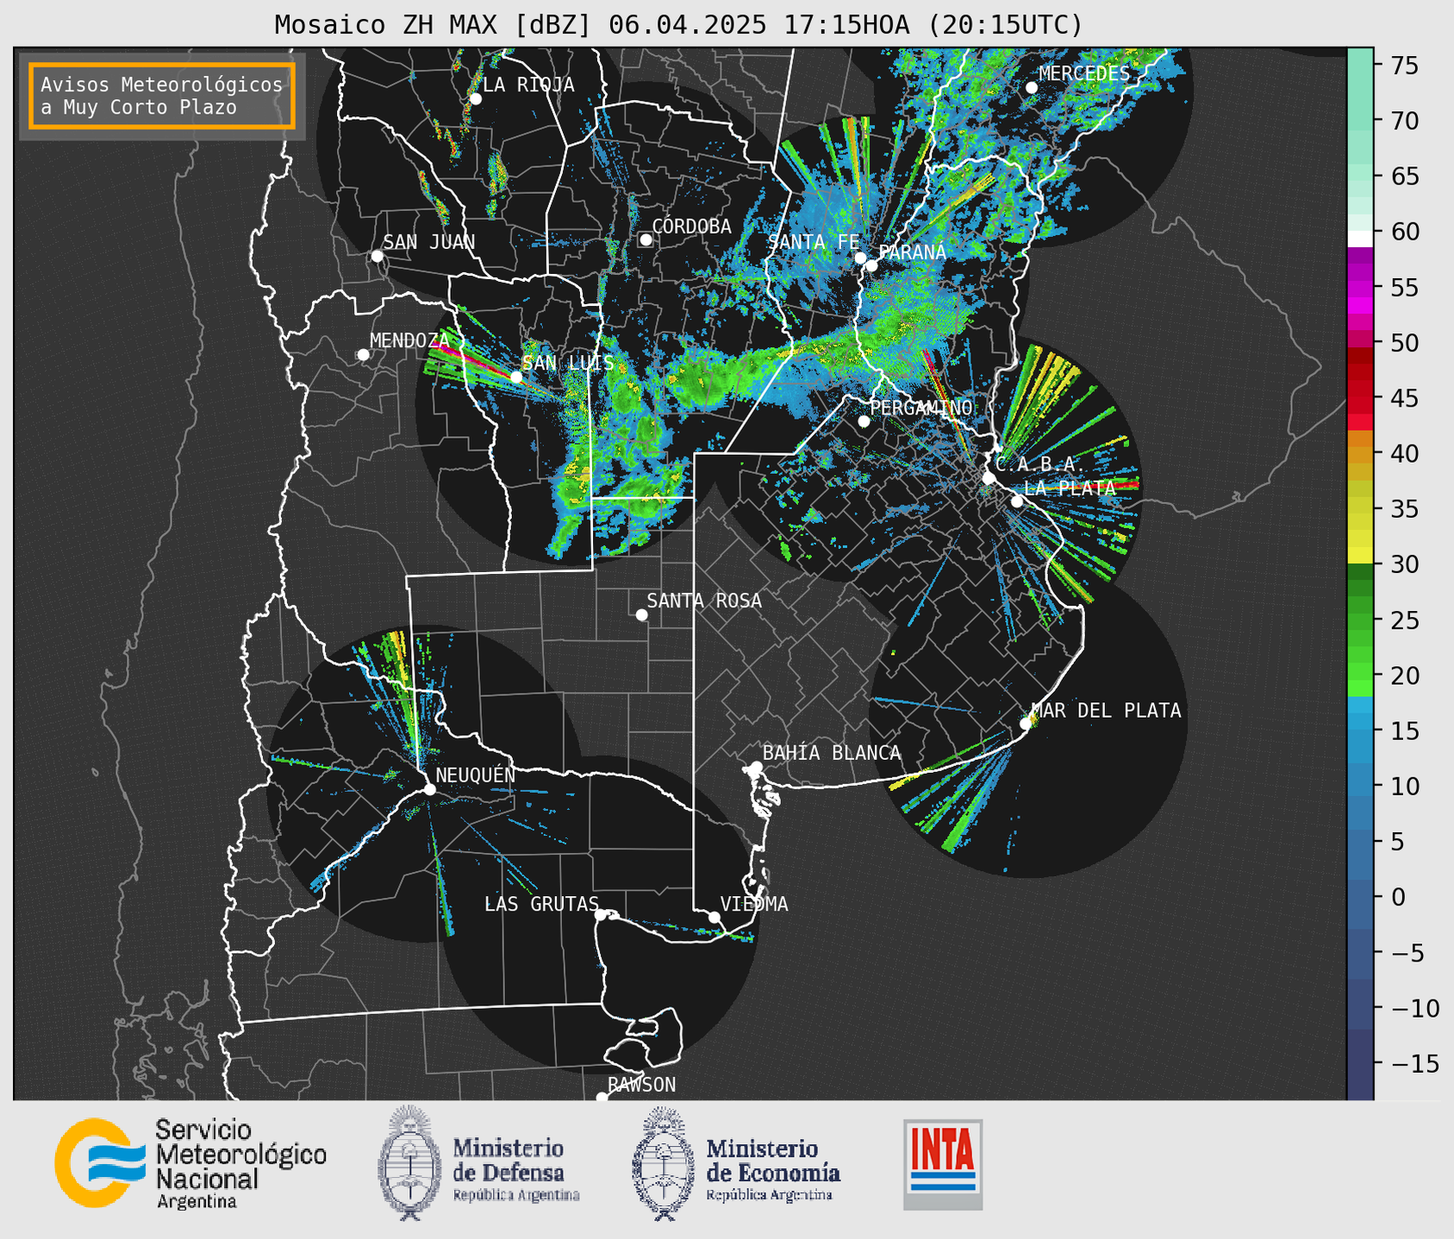The image size is (1454, 1239).
Task: Select the LAS GRUTAS city marker
Action: pos(601,915)
